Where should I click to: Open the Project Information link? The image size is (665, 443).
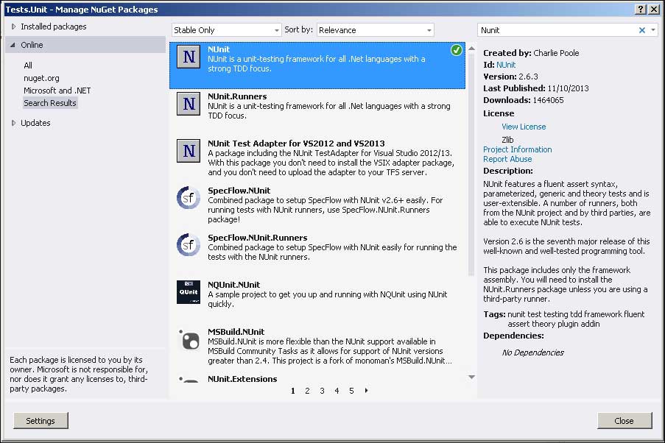pyautogui.click(x=518, y=149)
